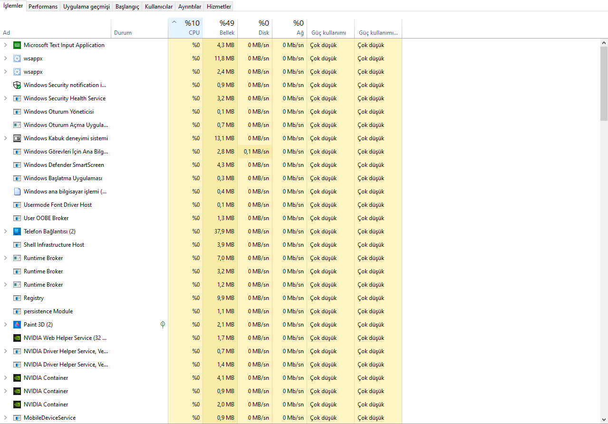Image resolution: width=608 pixels, height=424 pixels.
Task: Expand Telefon Bağlantısı (2) group
Action: pyautogui.click(x=5, y=231)
